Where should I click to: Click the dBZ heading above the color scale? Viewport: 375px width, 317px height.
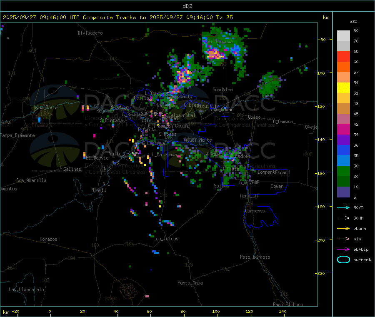click(353, 22)
